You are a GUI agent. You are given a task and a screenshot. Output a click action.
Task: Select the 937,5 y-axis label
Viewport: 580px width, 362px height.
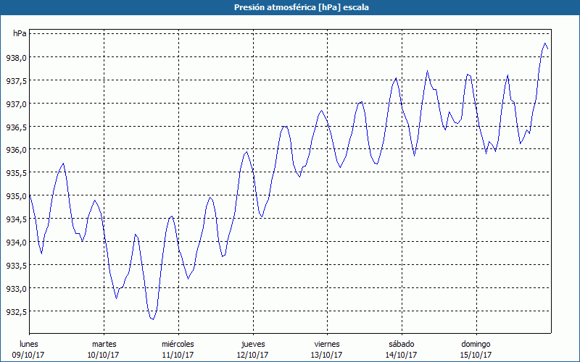(17, 81)
